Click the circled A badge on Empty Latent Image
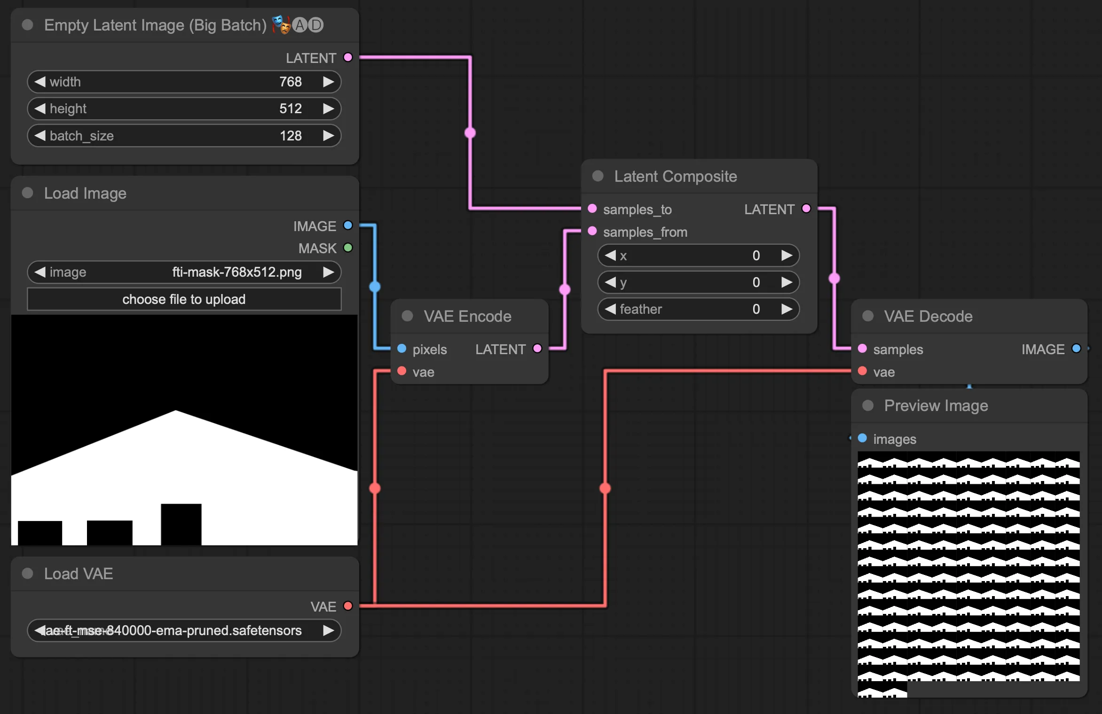 point(299,24)
